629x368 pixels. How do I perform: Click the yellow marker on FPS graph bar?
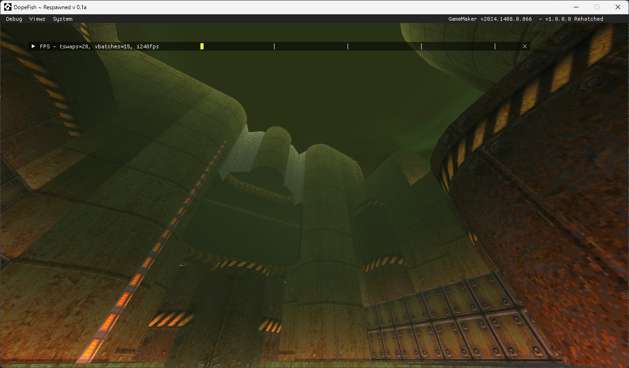coord(202,46)
